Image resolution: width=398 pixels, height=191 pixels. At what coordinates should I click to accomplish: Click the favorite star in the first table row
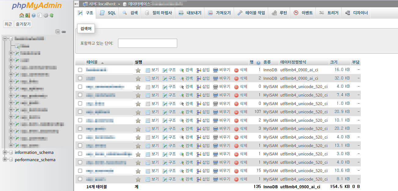click(138, 70)
